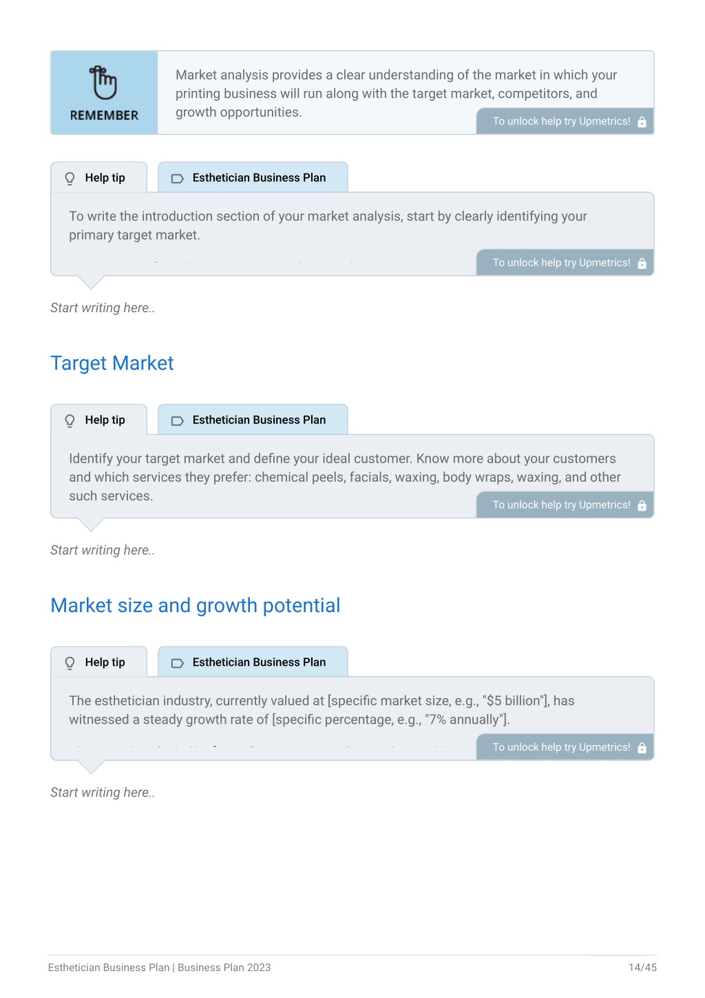The image size is (705, 998).
Task: Click Start writing here under Target Market
Action: (x=103, y=550)
